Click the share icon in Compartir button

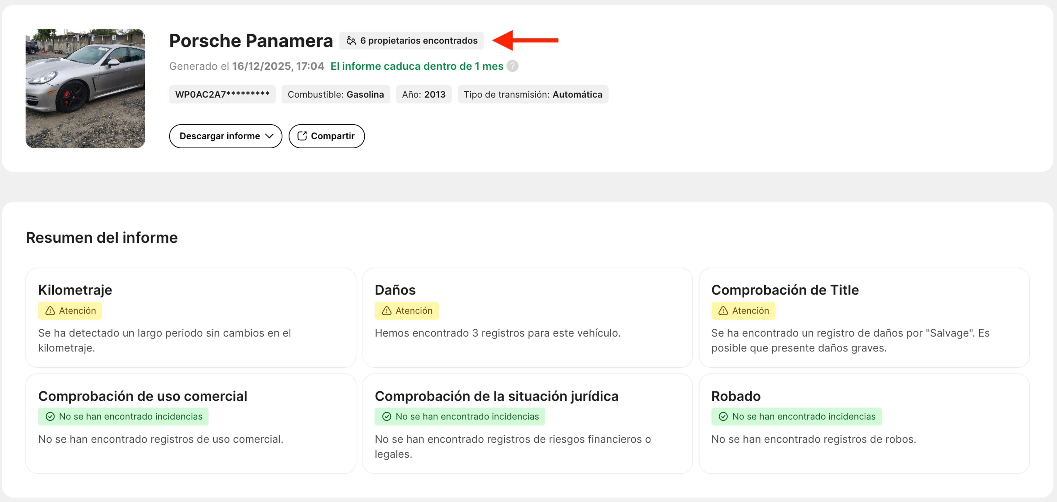click(302, 136)
